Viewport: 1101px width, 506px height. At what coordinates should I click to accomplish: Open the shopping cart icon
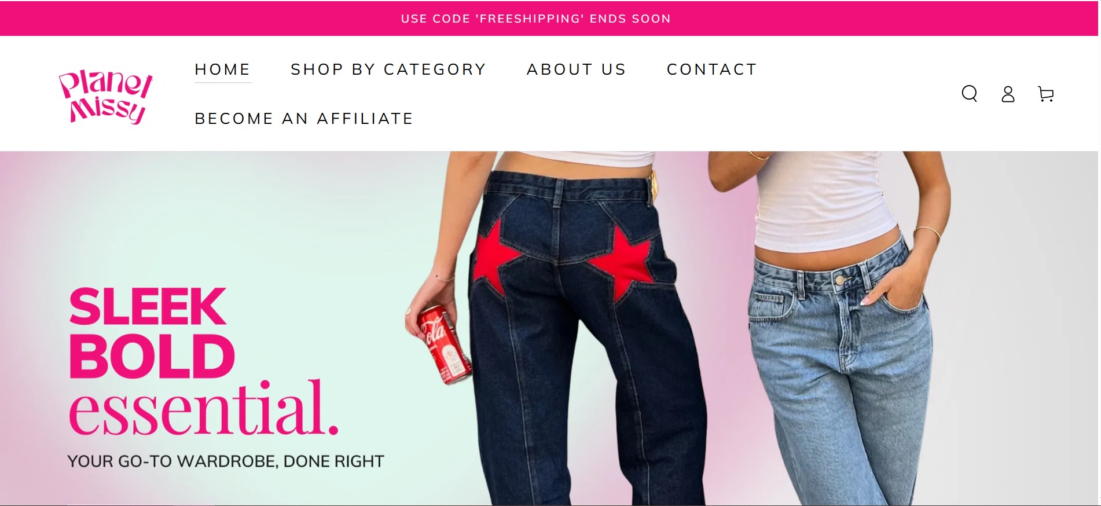coord(1045,94)
